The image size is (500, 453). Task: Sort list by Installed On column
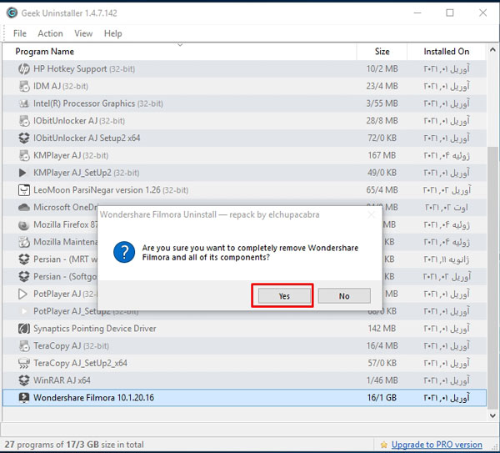[447, 52]
